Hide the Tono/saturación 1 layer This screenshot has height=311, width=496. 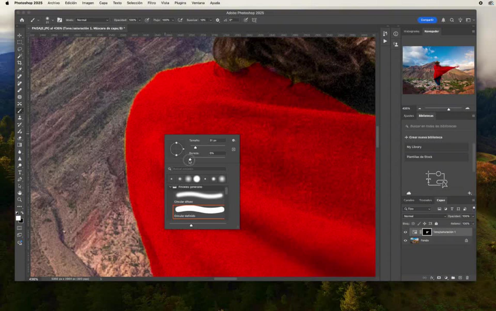pos(405,232)
